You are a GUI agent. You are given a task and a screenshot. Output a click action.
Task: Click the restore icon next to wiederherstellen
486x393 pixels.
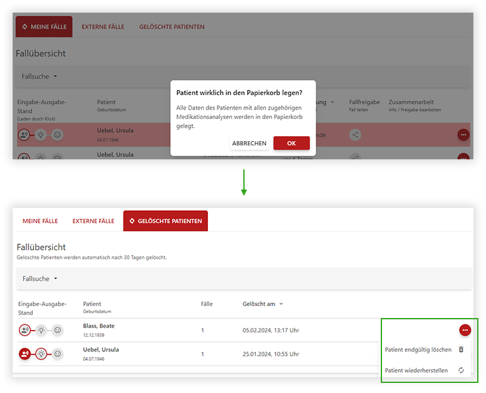461,370
